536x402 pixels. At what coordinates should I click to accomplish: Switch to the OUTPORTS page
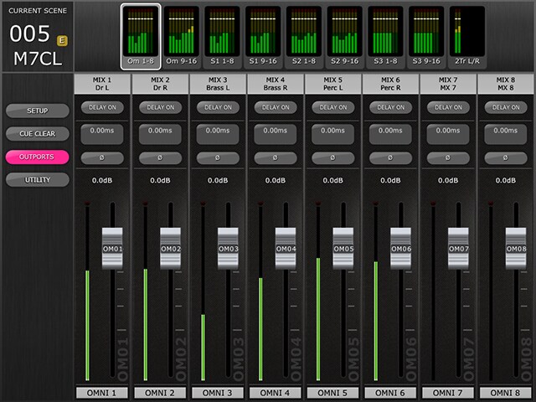coord(37,157)
